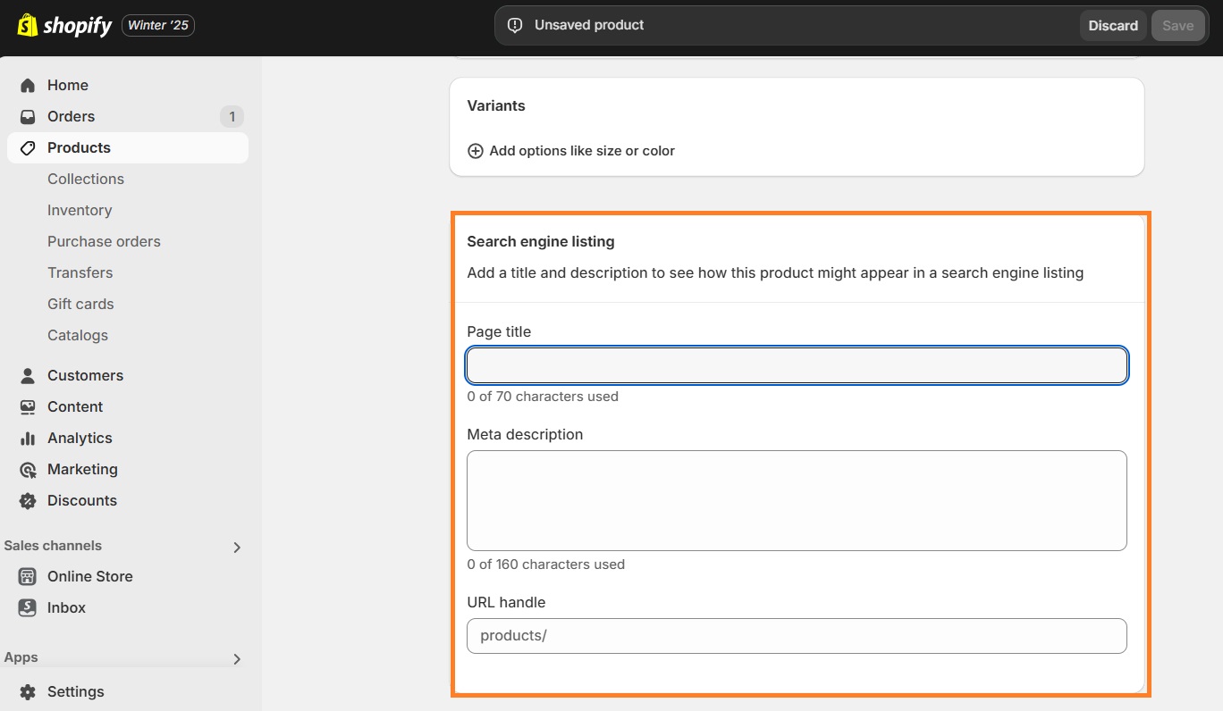Click the Discounts badge icon
This screenshot has height=711, width=1223.
click(29, 500)
